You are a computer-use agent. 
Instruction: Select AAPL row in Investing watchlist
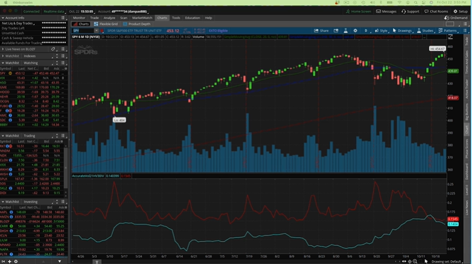(34, 212)
